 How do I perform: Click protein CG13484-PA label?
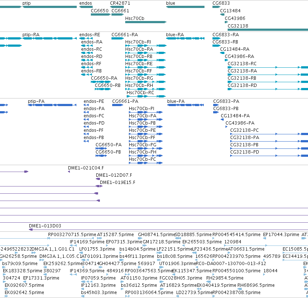235,116
